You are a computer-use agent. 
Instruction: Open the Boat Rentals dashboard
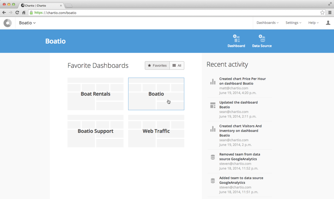pos(96,94)
